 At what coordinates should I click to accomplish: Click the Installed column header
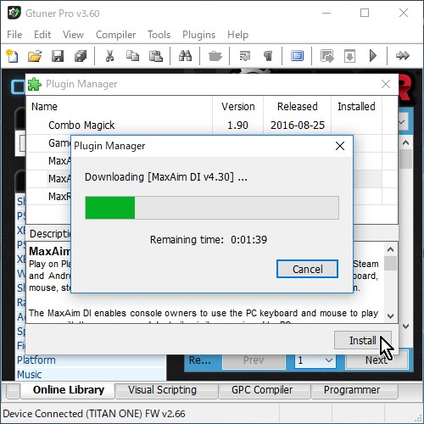coord(356,107)
